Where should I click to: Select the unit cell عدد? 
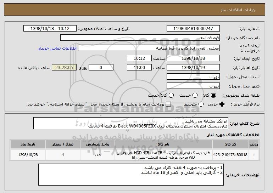coord(97,155)
